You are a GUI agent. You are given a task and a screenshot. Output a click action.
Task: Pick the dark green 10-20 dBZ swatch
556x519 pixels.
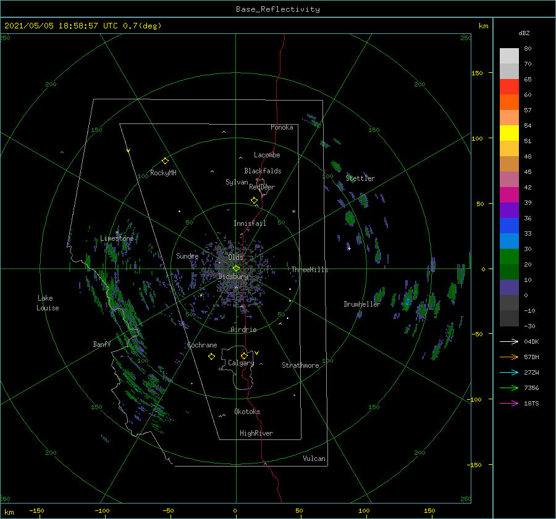click(509, 272)
